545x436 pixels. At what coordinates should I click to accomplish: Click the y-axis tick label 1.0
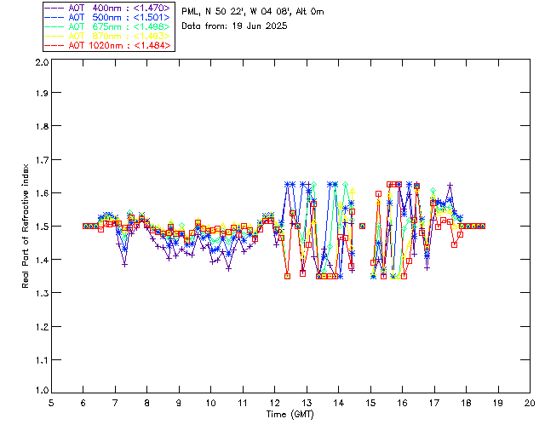coord(42,391)
